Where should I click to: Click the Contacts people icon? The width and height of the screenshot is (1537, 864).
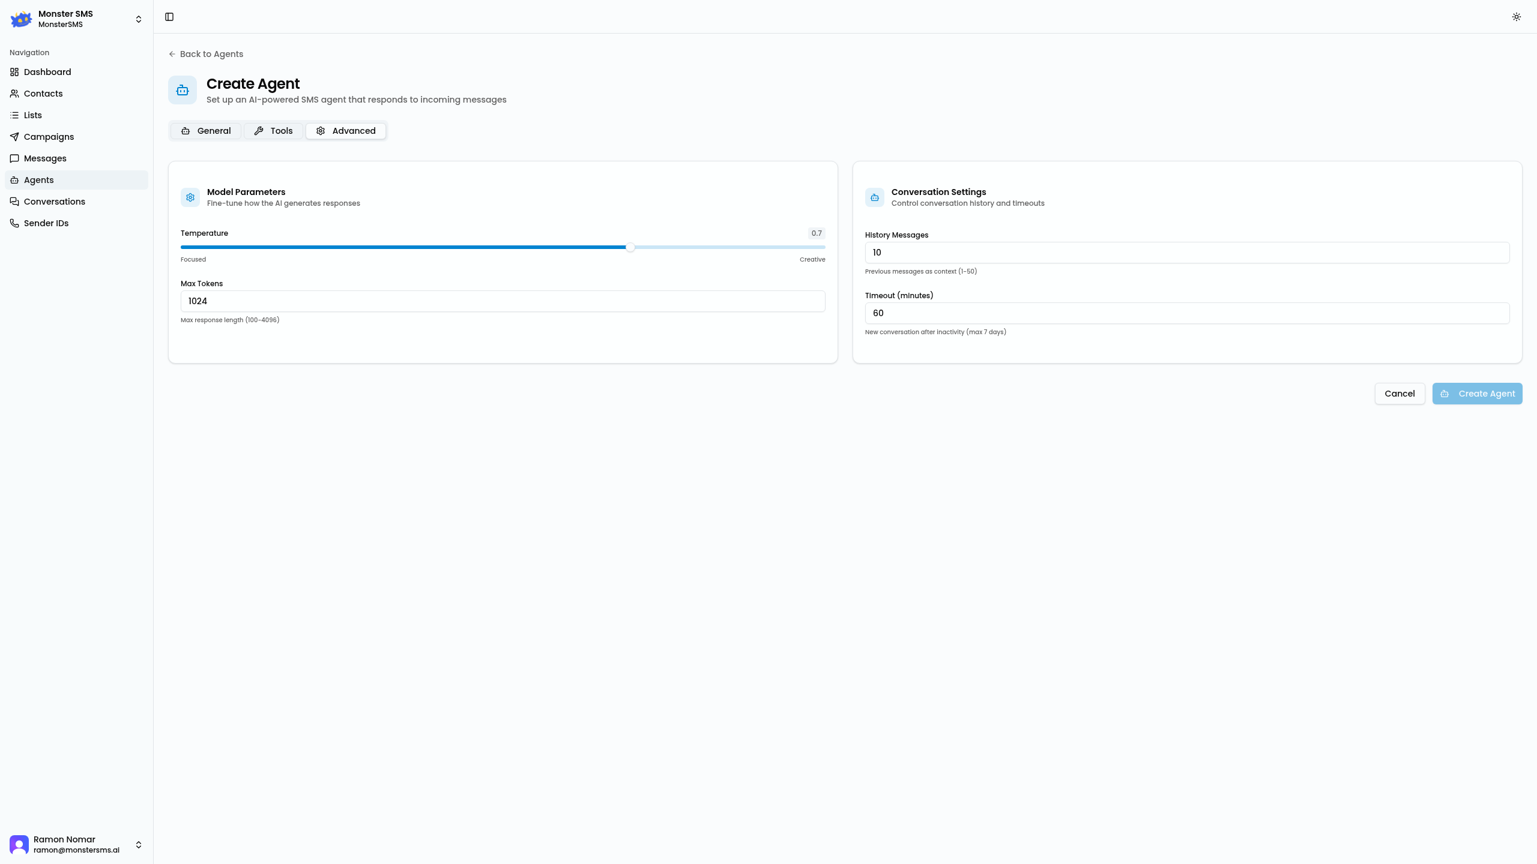[x=14, y=94]
